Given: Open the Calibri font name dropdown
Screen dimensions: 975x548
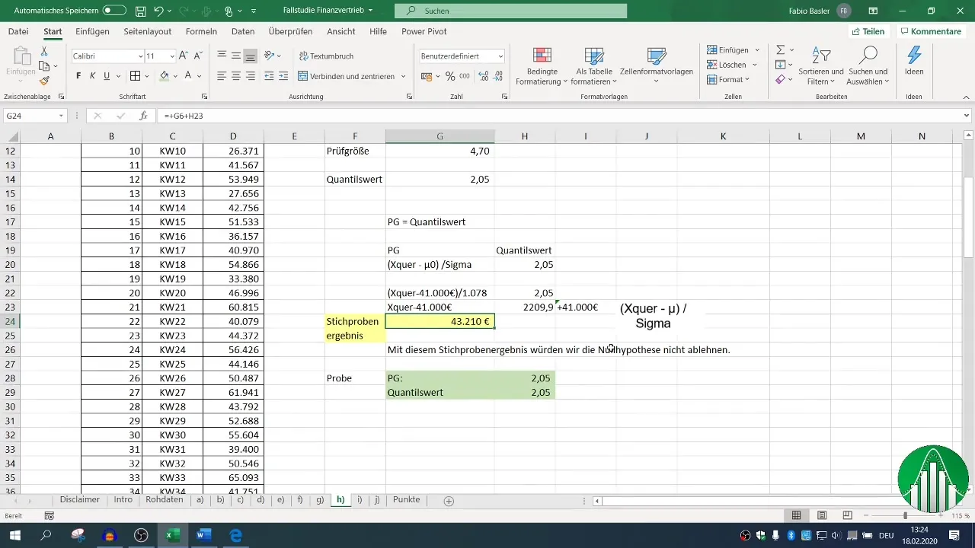Looking at the screenshot, I should click(x=141, y=56).
